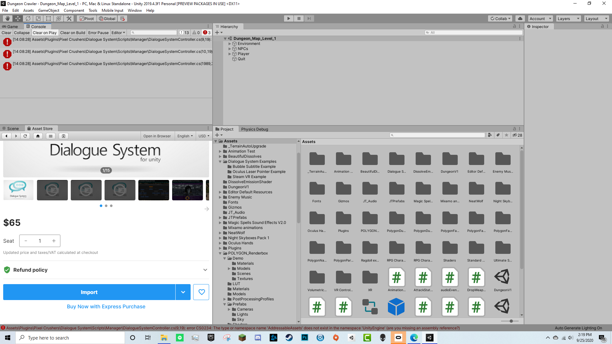Viewport: 612px width, 344px height.
Task: Open the Collab dropdown
Action: (500, 18)
